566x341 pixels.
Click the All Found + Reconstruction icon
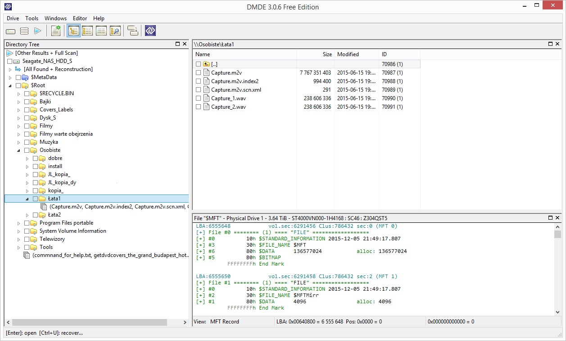pyautogui.click(x=18, y=69)
